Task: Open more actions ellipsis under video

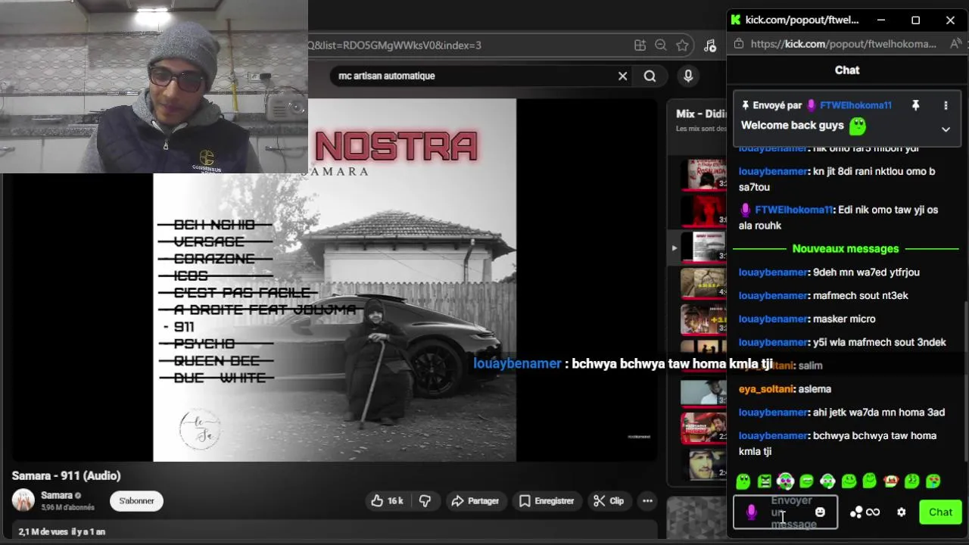Action: coord(647,501)
